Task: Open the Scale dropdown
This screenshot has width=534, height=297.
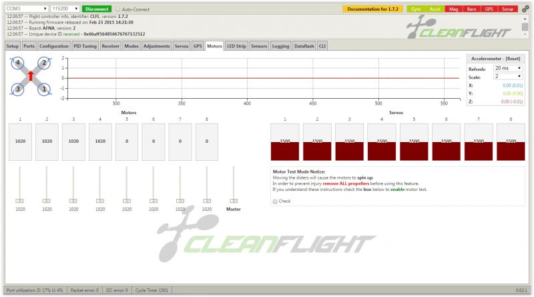Action: tap(508, 77)
